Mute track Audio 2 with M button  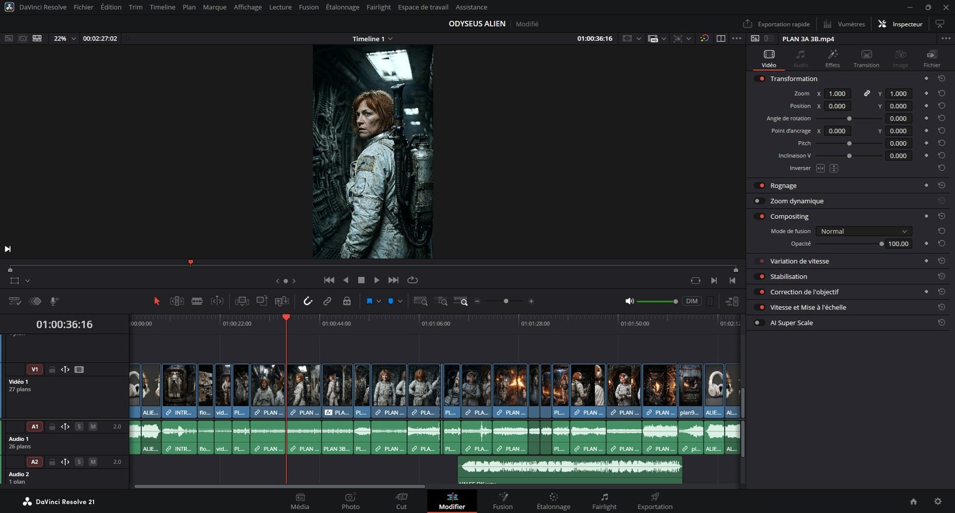tap(93, 462)
